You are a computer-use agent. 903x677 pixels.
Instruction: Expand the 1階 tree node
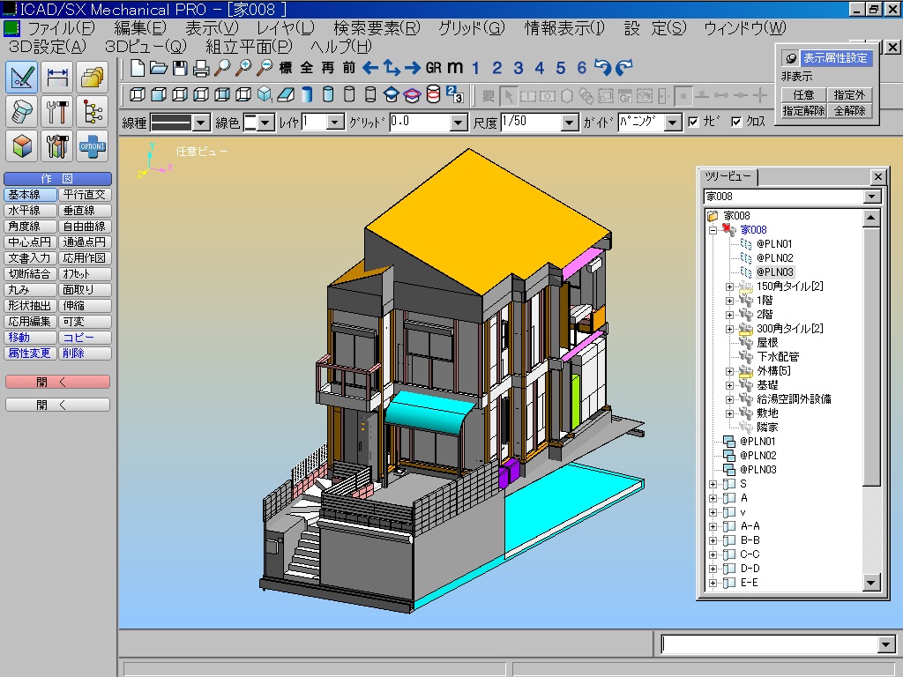tap(729, 301)
